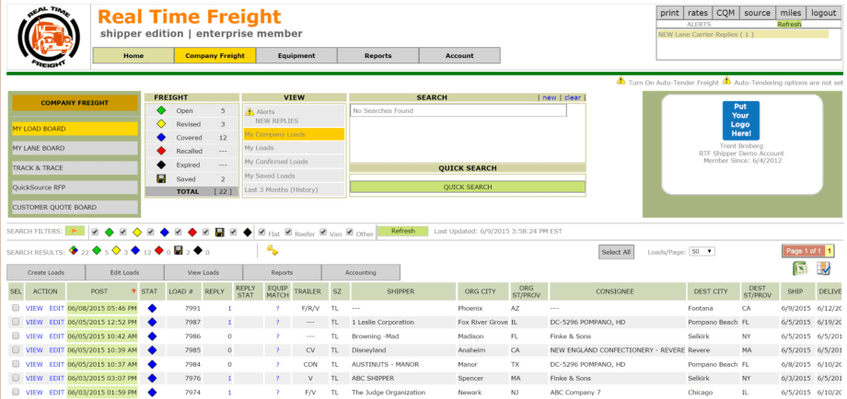
Task: Select the checkbox for load 7991
Action: click(x=16, y=308)
